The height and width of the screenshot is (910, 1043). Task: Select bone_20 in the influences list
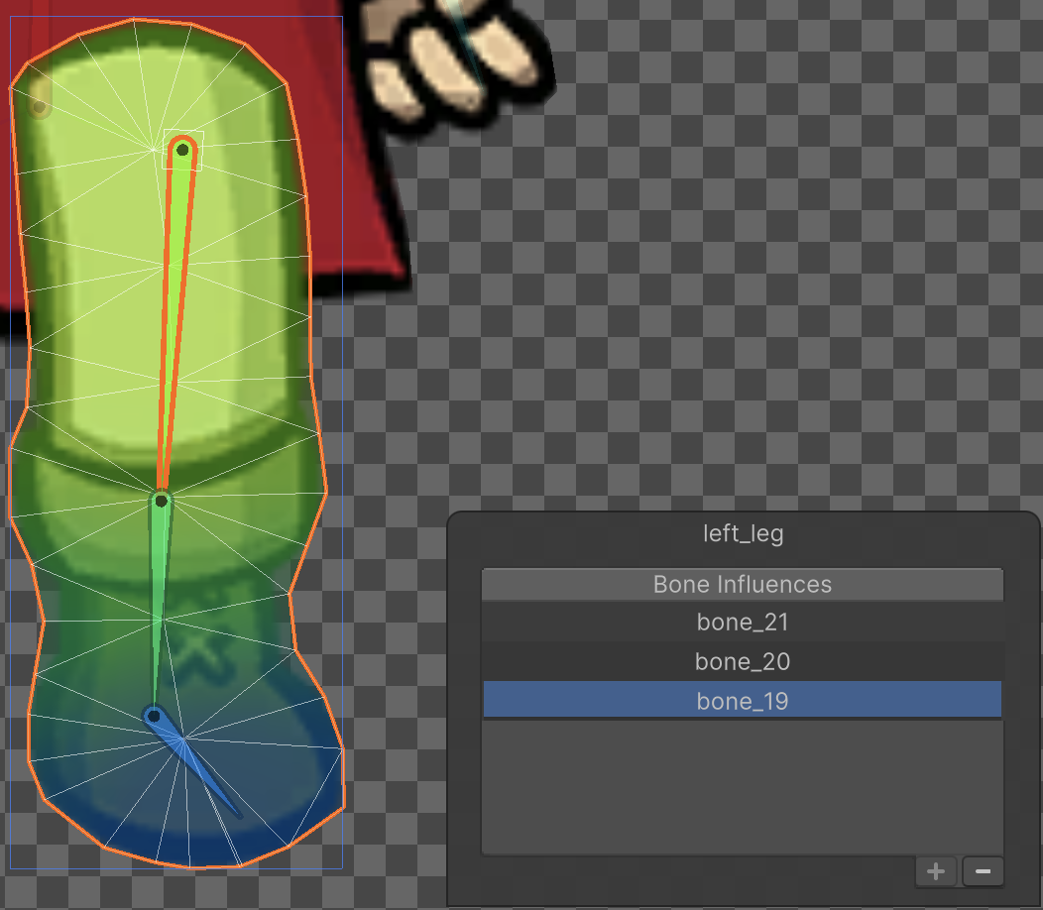(742, 661)
